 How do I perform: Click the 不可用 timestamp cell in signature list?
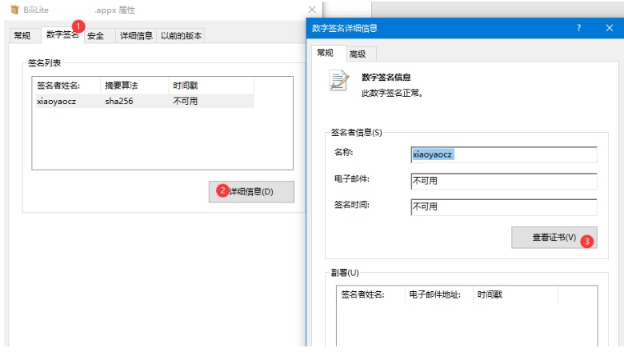pos(186,101)
